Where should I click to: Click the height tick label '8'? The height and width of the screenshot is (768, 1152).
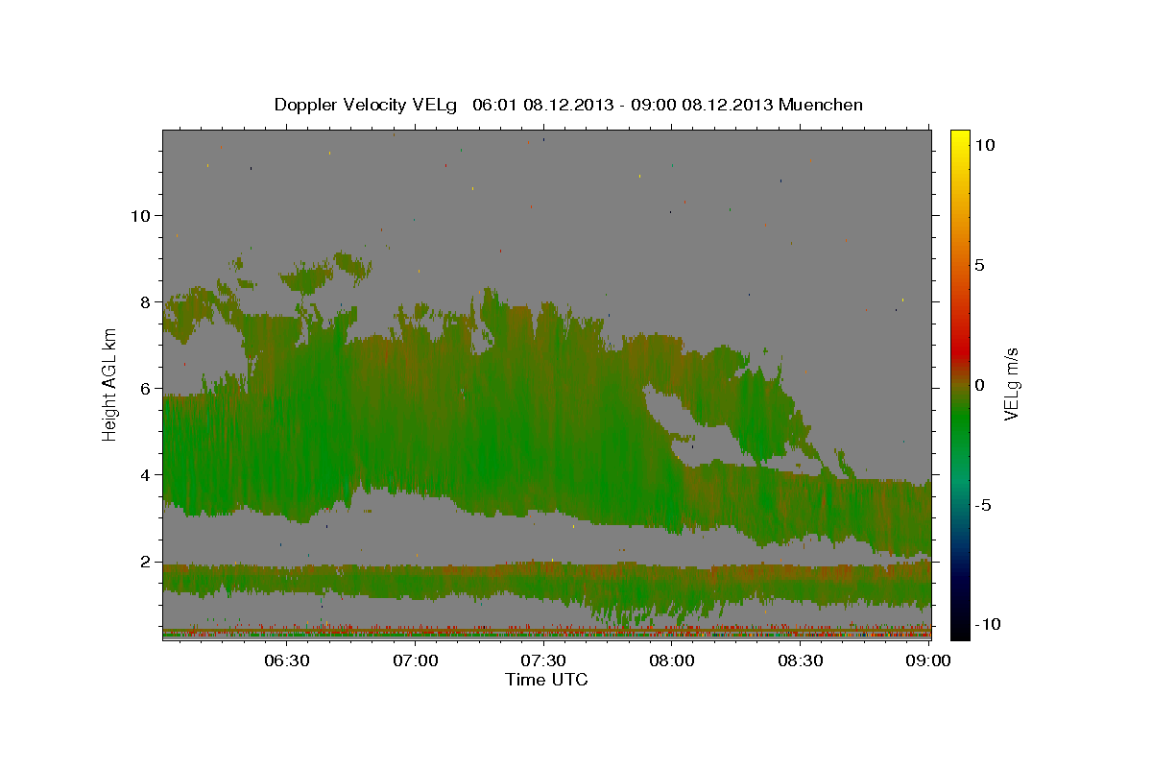pyautogui.click(x=146, y=301)
